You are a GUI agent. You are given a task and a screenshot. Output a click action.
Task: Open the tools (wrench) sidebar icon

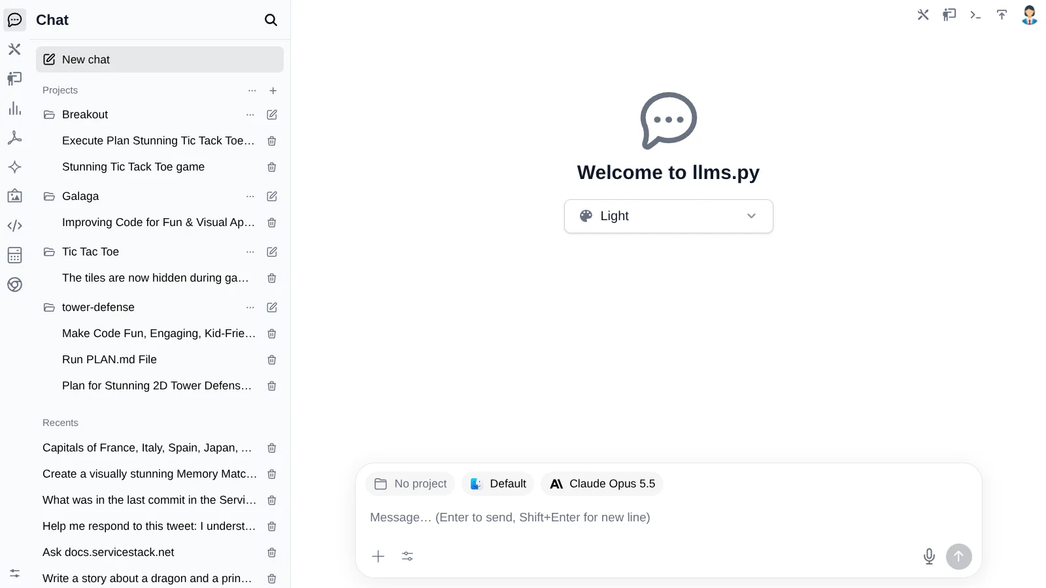point(14,49)
